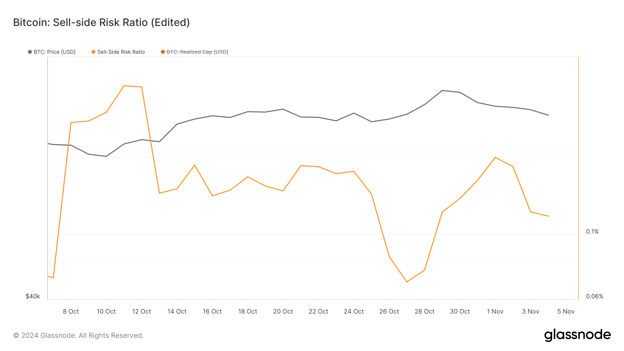Viewport: 624px width, 351px height.
Task: Toggle the BTC: Price [USD] legend entry
Action: coord(52,52)
